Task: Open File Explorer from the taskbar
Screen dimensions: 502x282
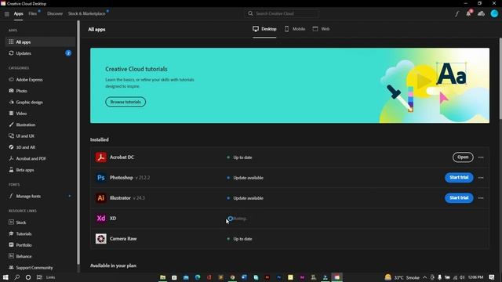Action: point(162,277)
